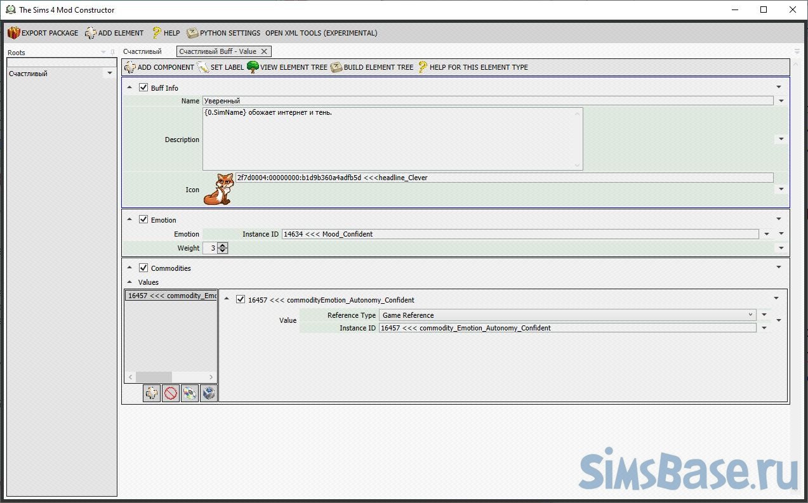Image resolution: width=808 pixels, height=503 pixels.
Task: Expand the Счастливый root dropdown arrow
Action: (109, 74)
